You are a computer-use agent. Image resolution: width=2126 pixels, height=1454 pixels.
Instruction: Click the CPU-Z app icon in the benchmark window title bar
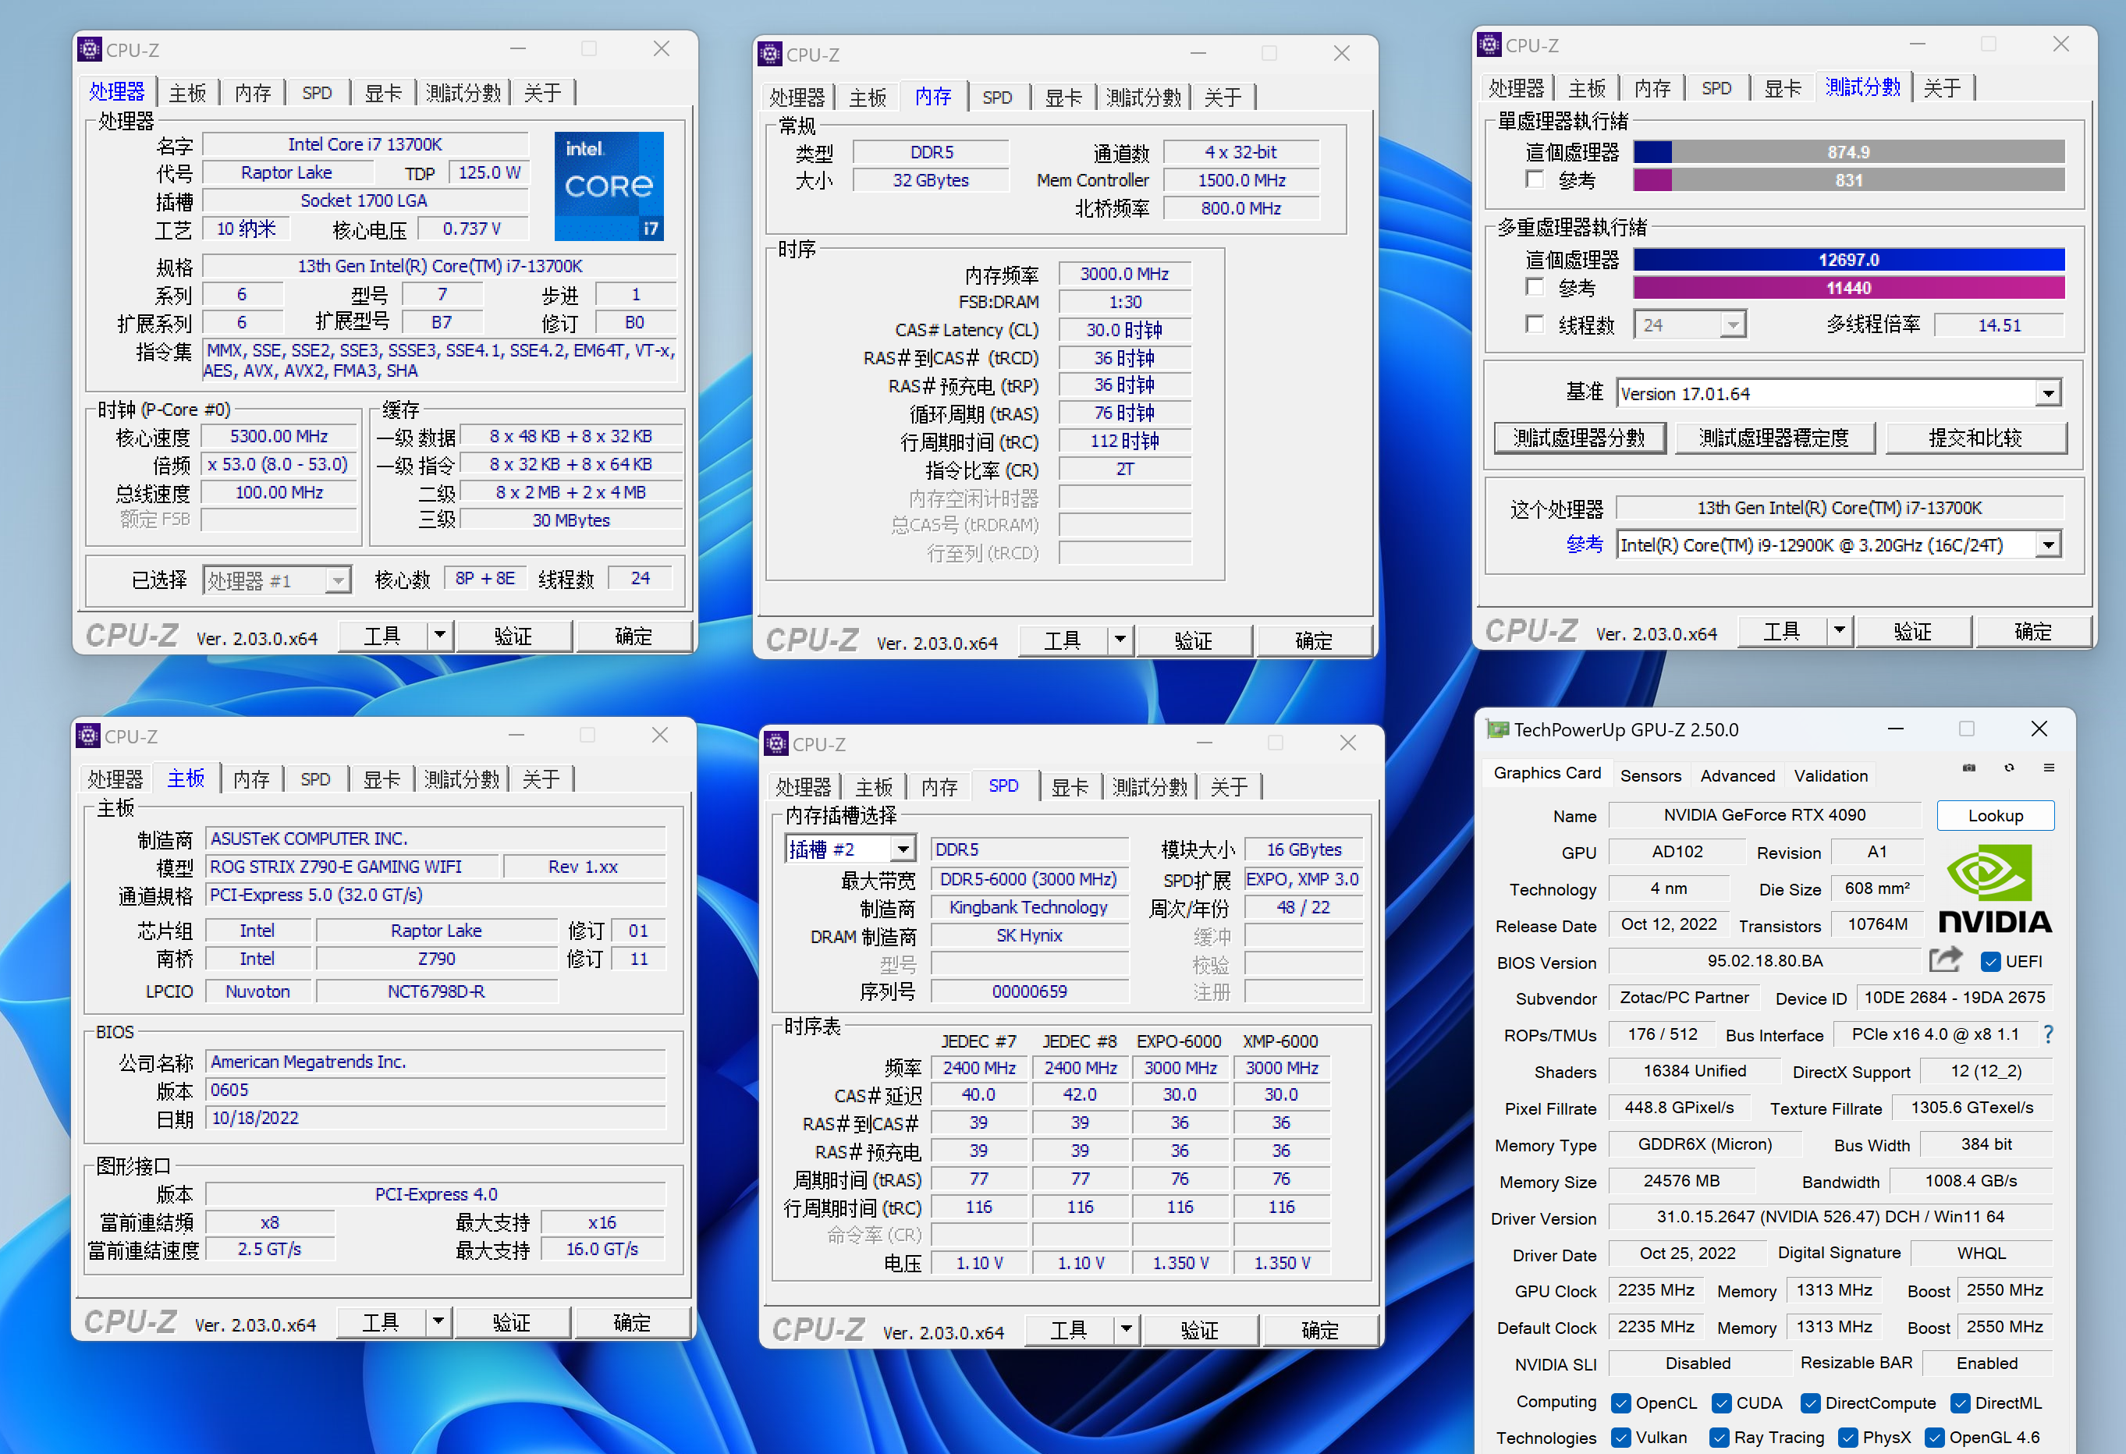click(x=1489, y=44)
